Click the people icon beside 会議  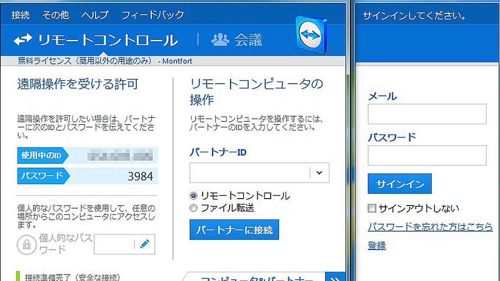pos(220,39)
